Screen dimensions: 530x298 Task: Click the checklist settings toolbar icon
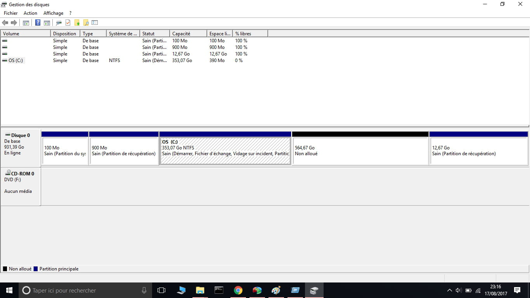(95, 23)
